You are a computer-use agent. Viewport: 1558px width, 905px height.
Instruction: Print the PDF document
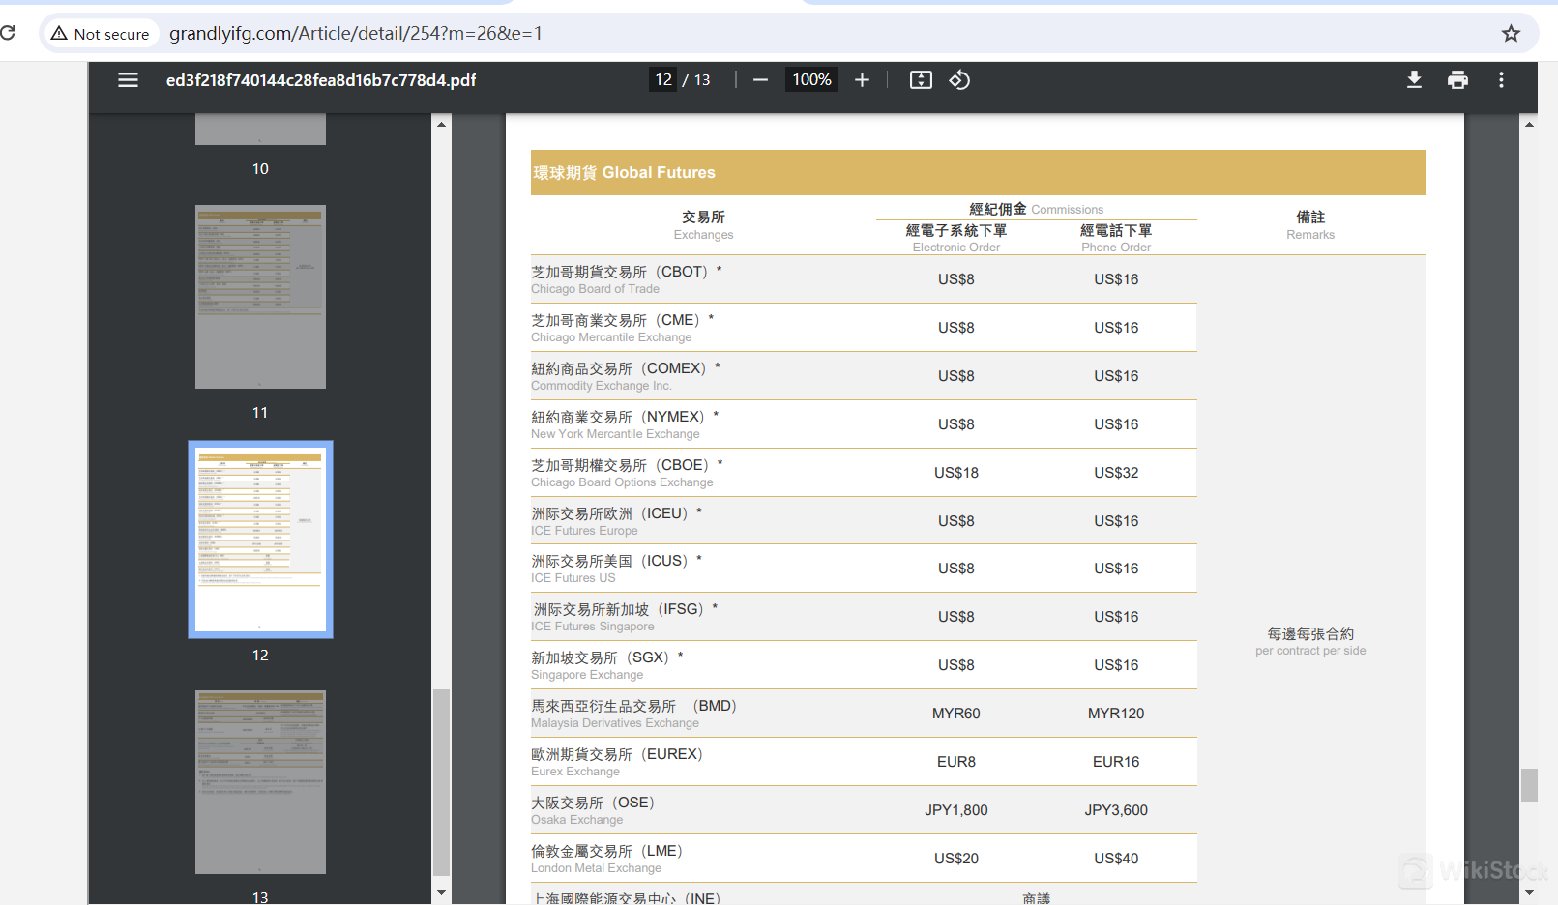(1457, 80)
